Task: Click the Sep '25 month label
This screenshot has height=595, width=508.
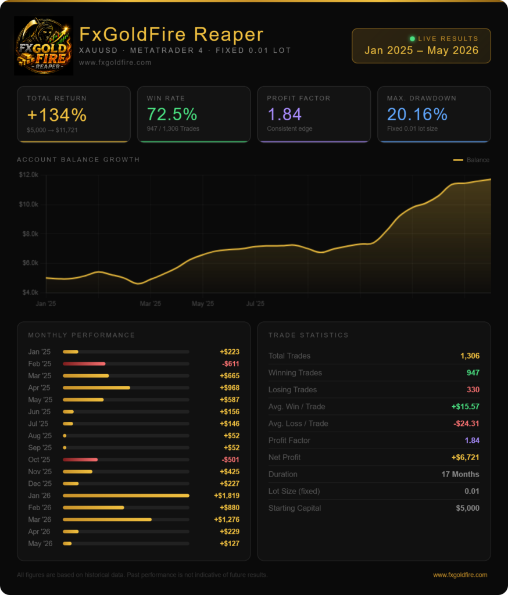Action: [40, 448]
